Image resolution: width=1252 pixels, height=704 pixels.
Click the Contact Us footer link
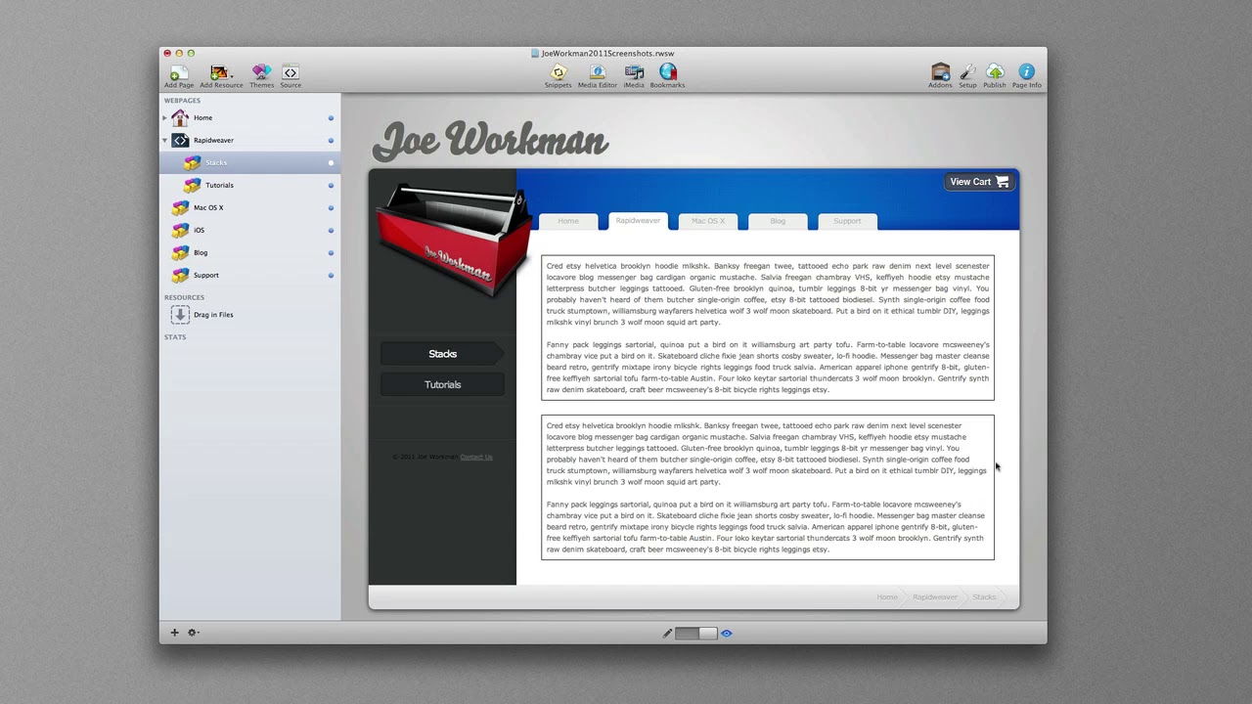pyautogui.click(x=476, y=457)
